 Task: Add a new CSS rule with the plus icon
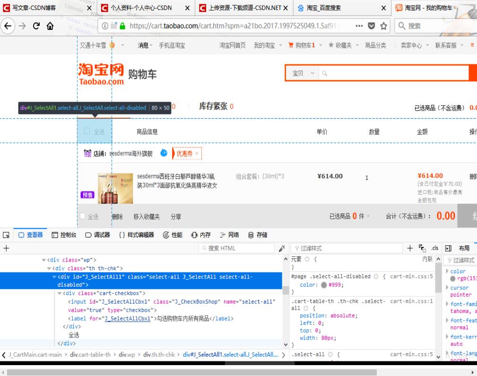pyautogui.click(x=410, y=248)
